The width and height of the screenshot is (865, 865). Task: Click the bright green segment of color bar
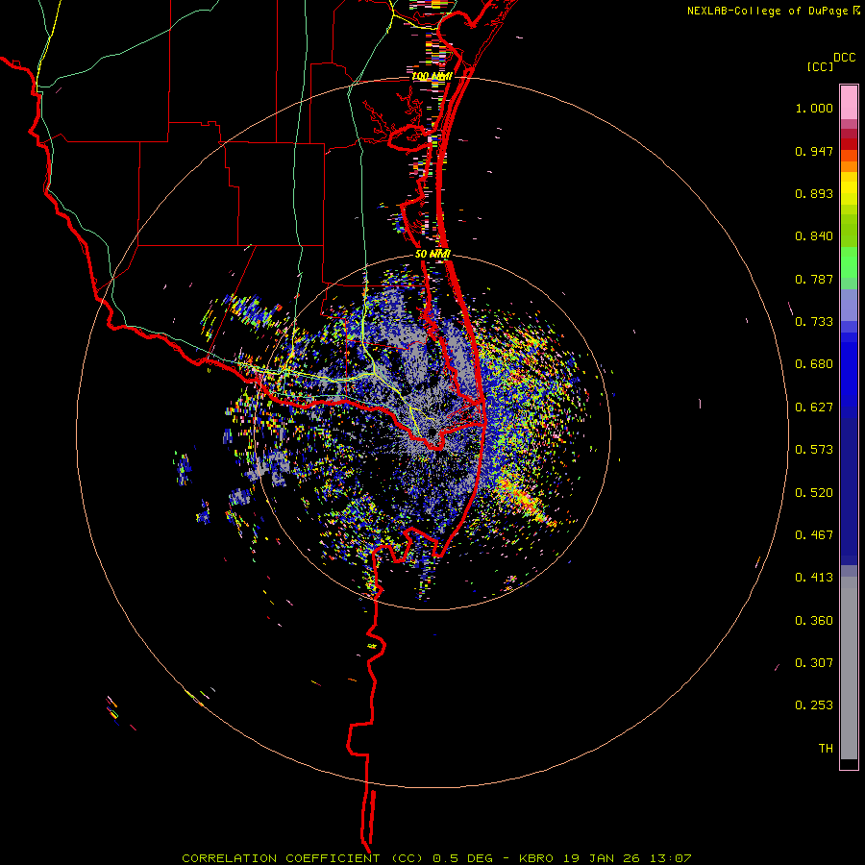point(849,262)
